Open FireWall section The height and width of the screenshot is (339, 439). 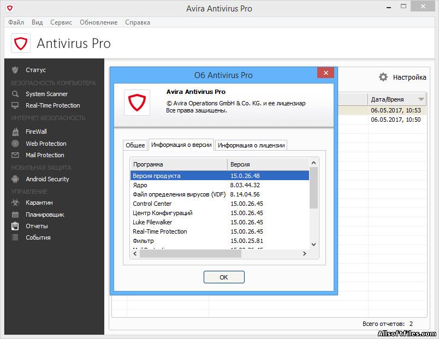pos(36,132)
